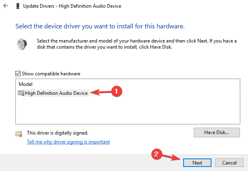This screenshot has height=171, width=248.
Task: Proceed with the Next button
Action: point(197,162)
